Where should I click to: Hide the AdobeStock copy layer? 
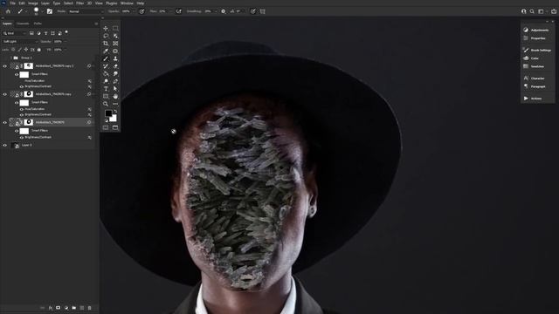[4, 94]
